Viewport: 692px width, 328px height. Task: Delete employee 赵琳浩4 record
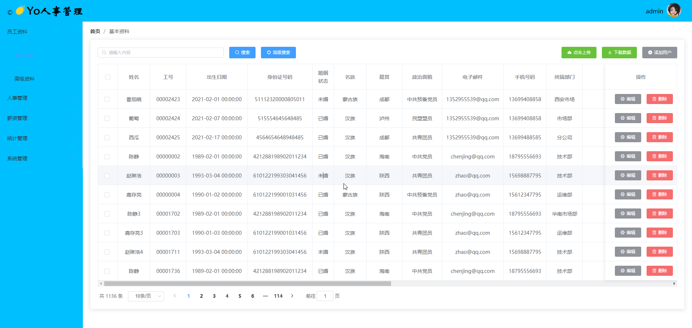660,252
